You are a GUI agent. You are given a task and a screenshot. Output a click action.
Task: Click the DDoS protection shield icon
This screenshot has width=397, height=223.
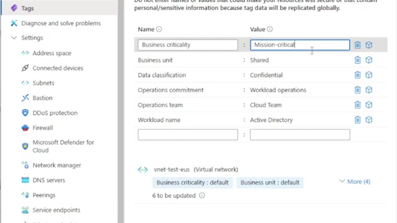pyautogui.click(x=25, y=113)
